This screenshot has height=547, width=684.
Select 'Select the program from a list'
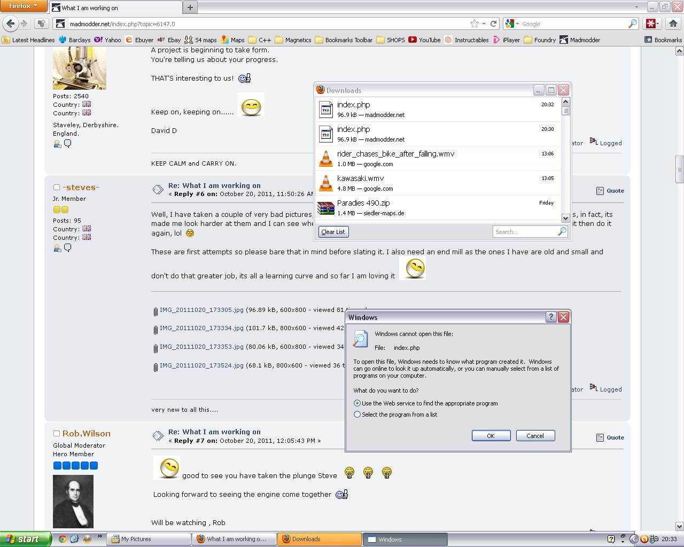click(357, 415)
